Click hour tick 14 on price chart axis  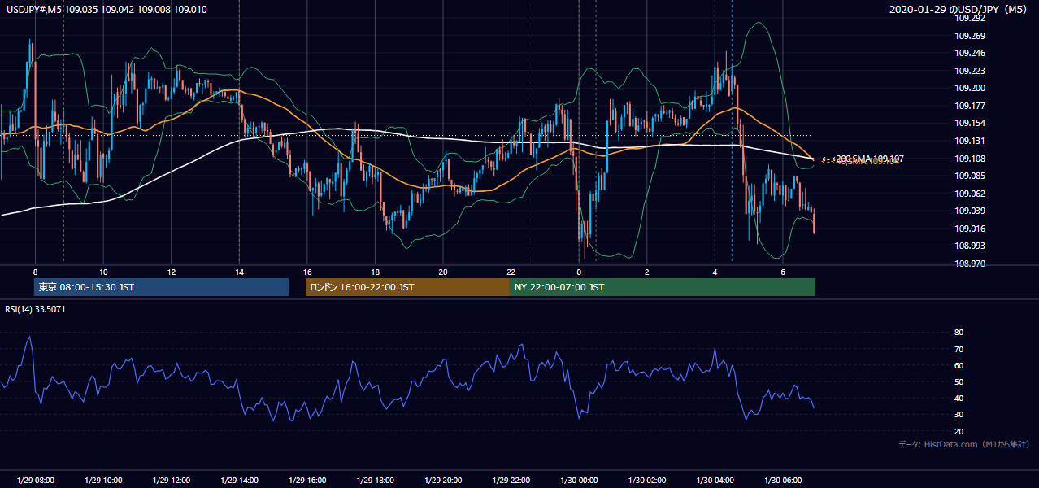239,272
